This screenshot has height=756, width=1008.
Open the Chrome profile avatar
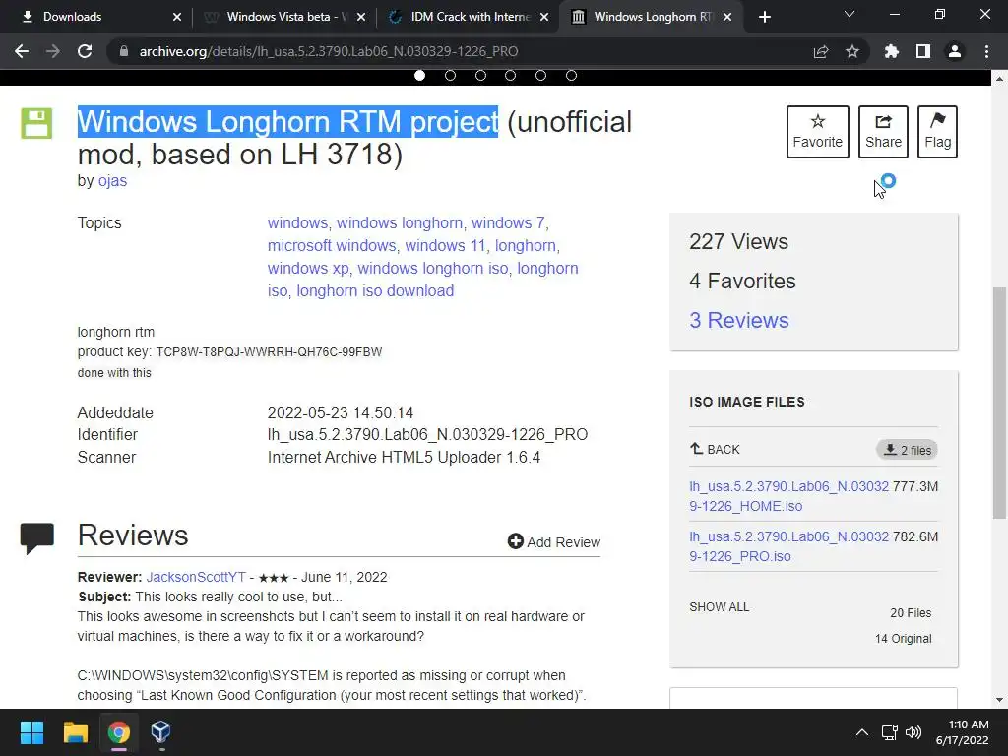(955, 51)
